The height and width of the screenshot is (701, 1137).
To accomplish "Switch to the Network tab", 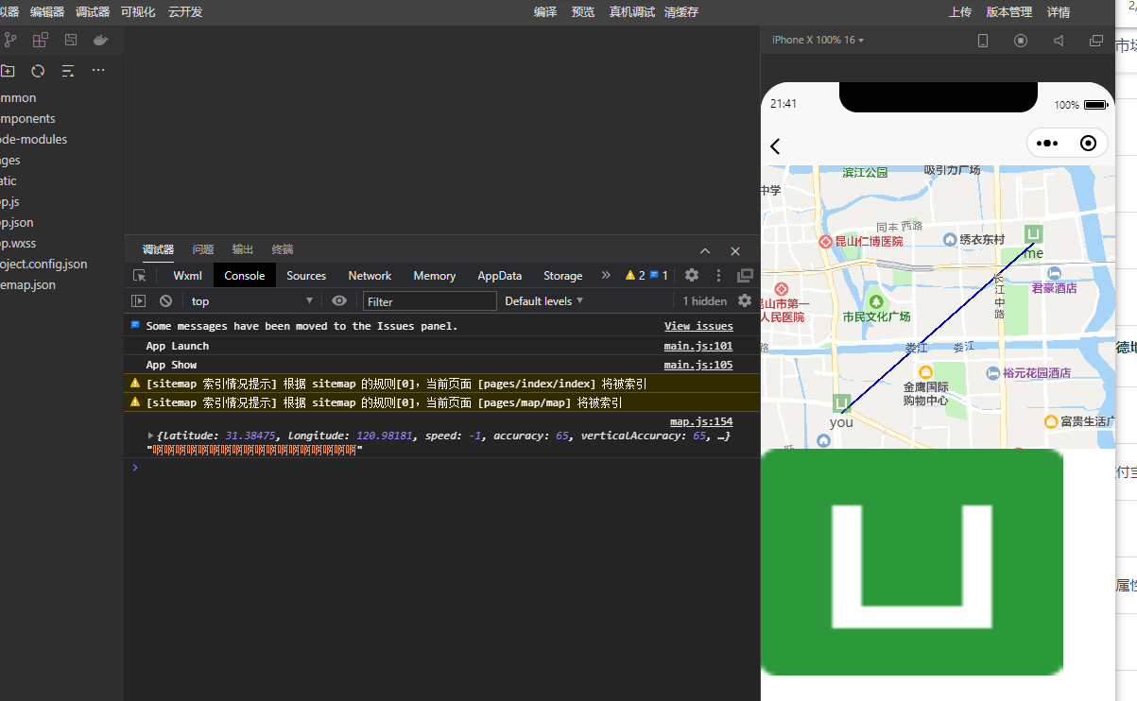I will [x=370, y=276].
